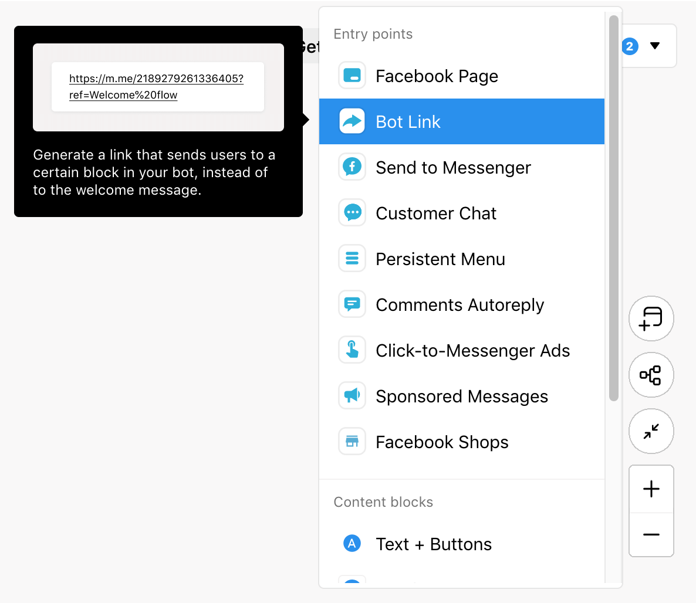This screenshot has height=603, width=696.
Task: Click the Text + Buttons 'A' icon
Action: pos(352,543)
